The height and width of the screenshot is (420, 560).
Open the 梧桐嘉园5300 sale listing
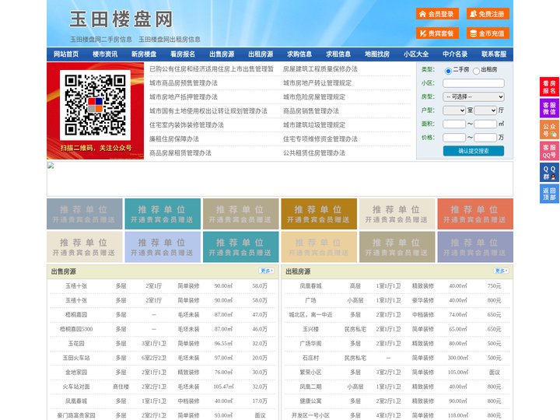coord(76,329)
